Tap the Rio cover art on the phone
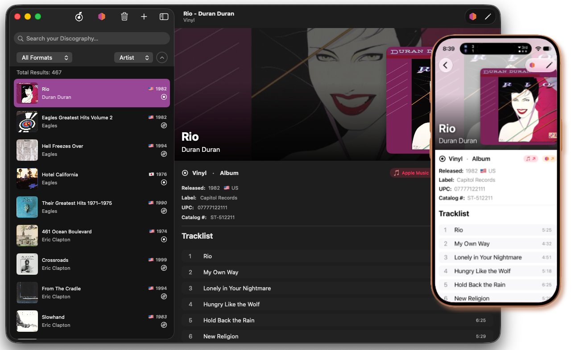The height and width of the screenshot is (350, 575). click(519, 106)
